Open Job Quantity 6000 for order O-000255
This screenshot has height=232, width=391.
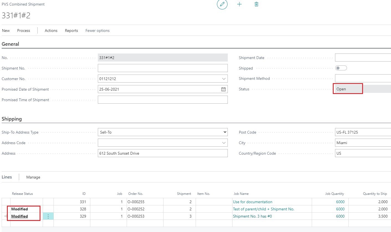point(340,202)
